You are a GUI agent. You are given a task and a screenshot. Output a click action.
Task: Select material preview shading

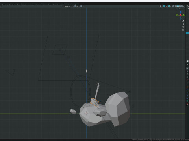pos(180,6)
